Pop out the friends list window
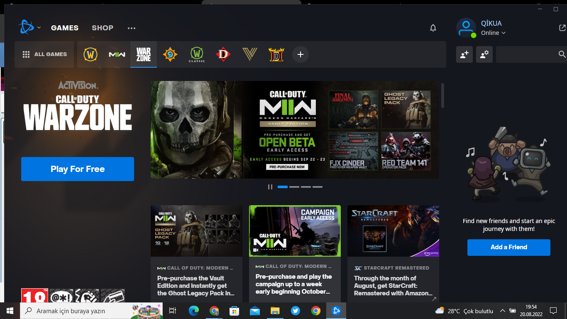This screenshot has height=319, width=567. coord(562,28)
